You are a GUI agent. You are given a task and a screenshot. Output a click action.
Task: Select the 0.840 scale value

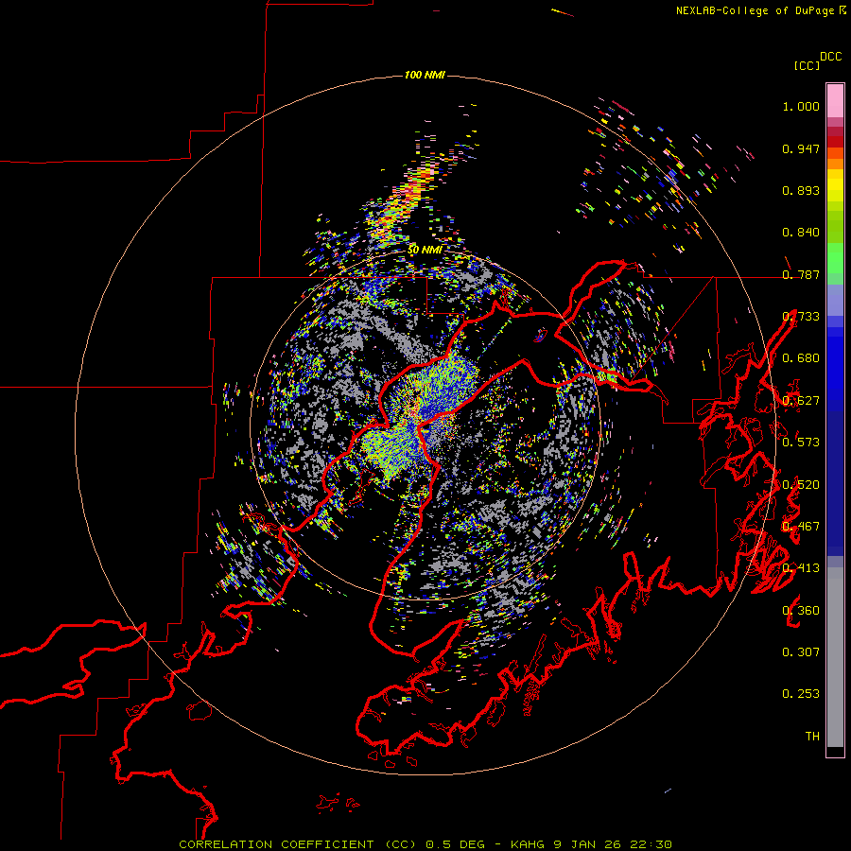801,233
